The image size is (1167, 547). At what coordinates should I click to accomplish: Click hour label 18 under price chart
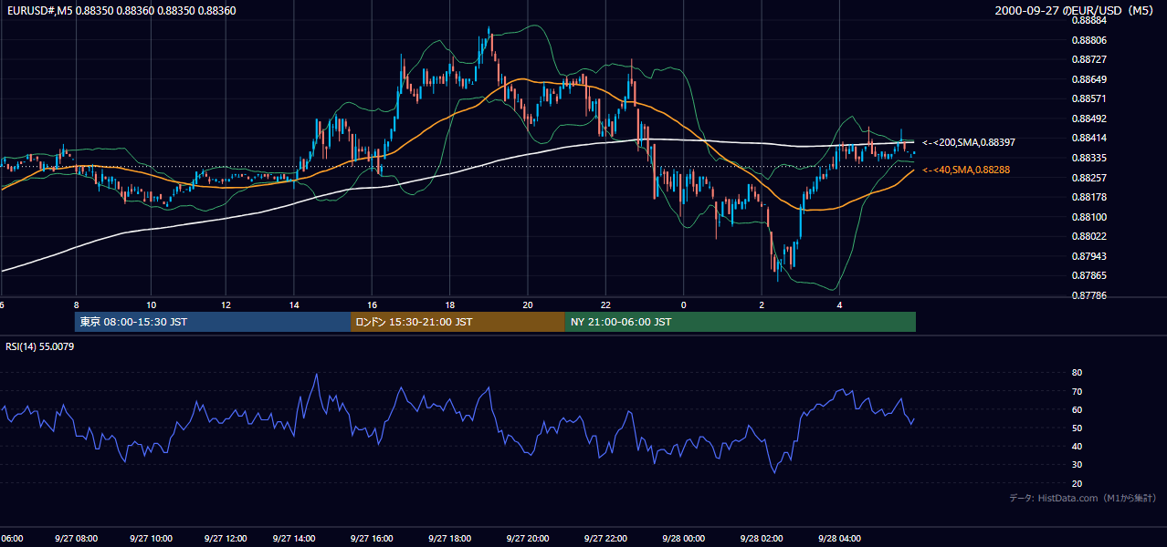pos(450,304)
